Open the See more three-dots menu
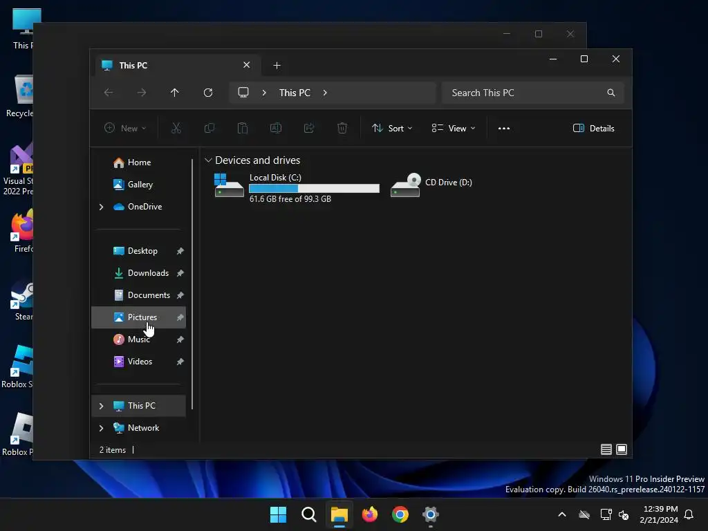Screen dimensions: 708x531 tap(504, 128)
